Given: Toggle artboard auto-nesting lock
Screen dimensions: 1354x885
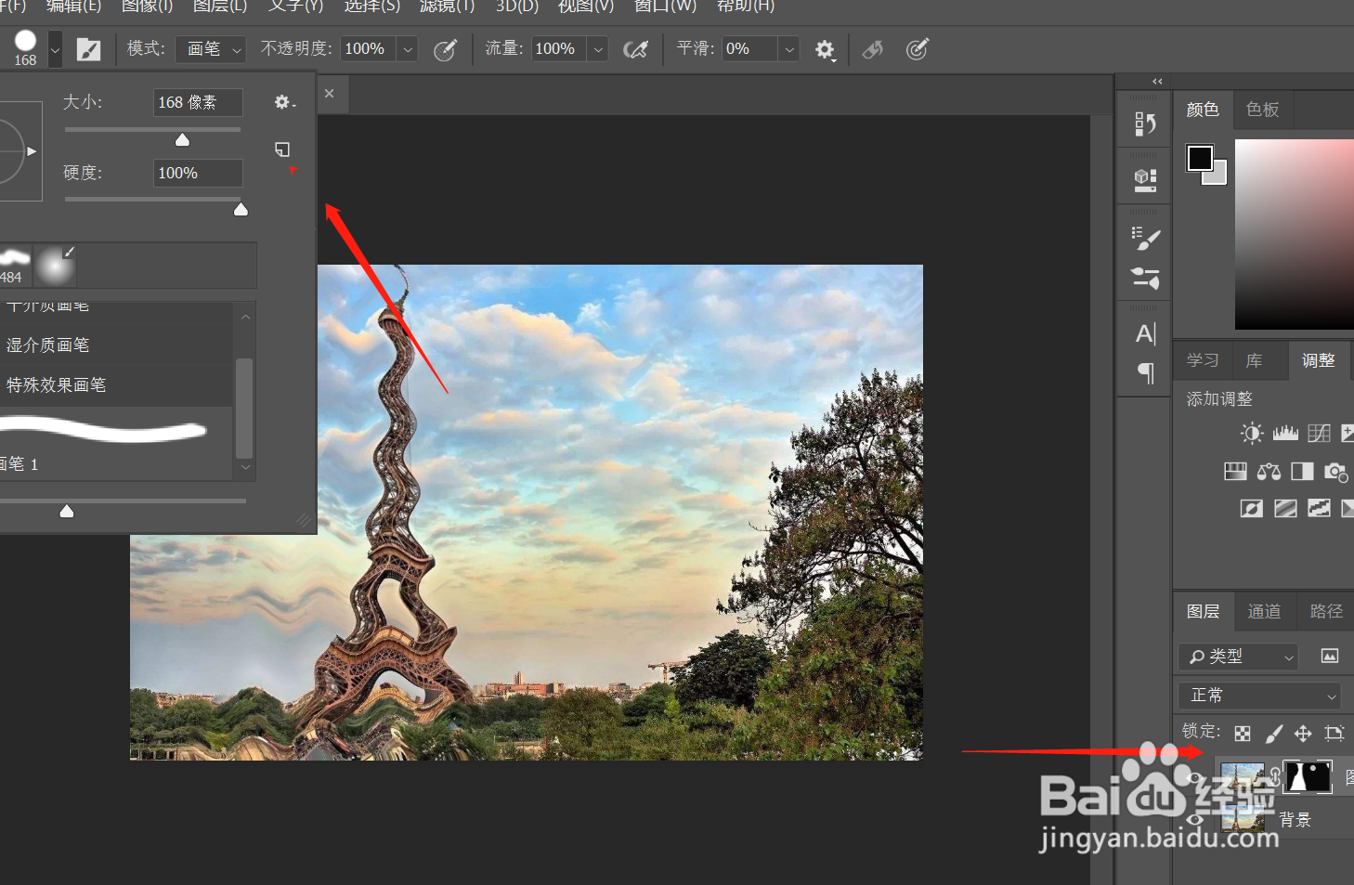Looking at the screenshot, I should [x=1334, y=734].
